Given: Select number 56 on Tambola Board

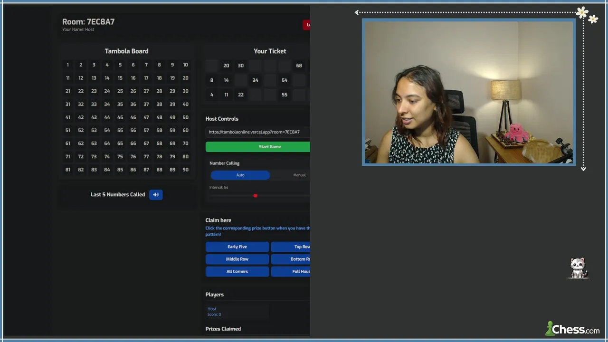Looking at the screenshot, I should click(x=133, y=130).
